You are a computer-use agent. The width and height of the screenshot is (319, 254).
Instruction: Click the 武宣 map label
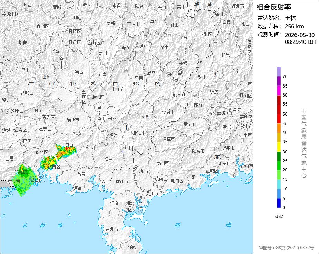102,75
